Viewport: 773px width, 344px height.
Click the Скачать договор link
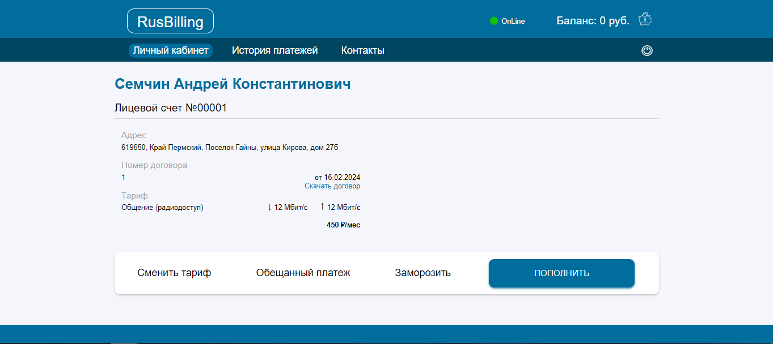click(x=332, y=186)
